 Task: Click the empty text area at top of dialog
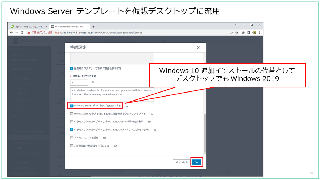click(112, 58)
